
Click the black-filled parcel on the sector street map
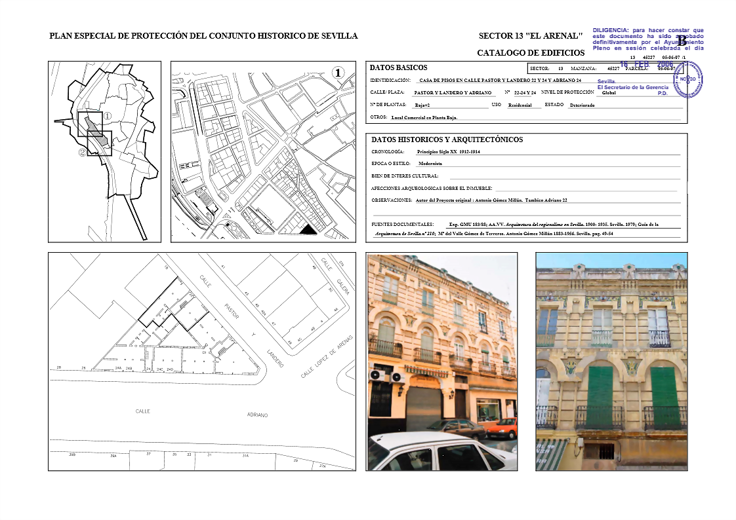pyautogui.click(x=308, y=229)
